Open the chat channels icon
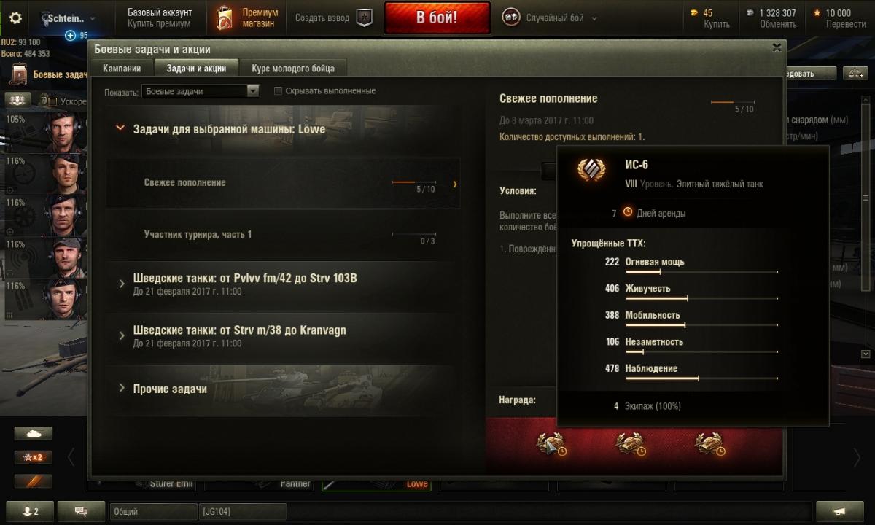Screen dimensions: 875x525 click(81, 512)
